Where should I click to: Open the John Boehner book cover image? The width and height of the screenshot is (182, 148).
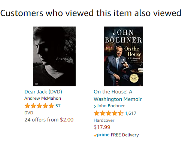pos(123,56)
